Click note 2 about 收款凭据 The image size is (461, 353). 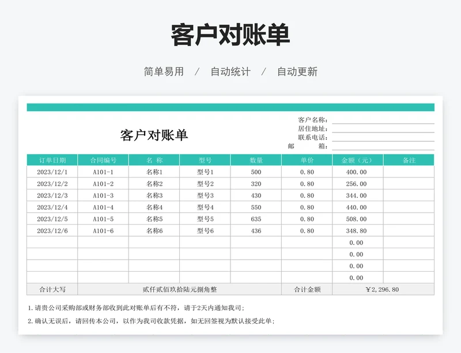tap(152, 321)
